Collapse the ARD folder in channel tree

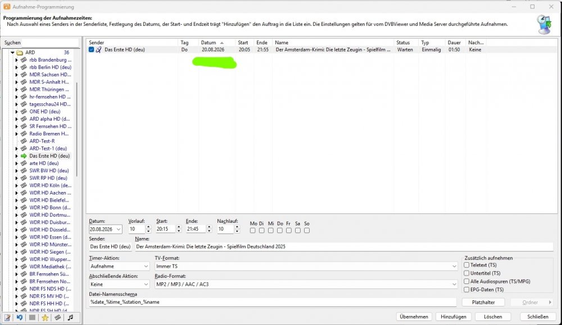[12, 53]
